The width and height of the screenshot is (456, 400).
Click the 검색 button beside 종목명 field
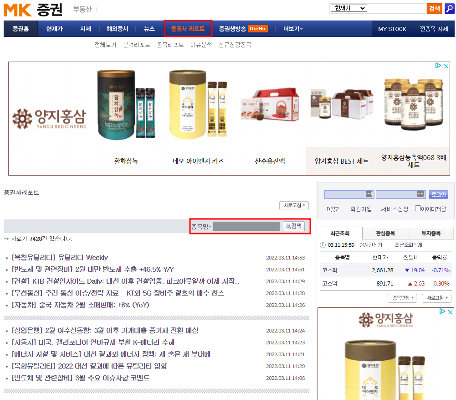[294, 226]
